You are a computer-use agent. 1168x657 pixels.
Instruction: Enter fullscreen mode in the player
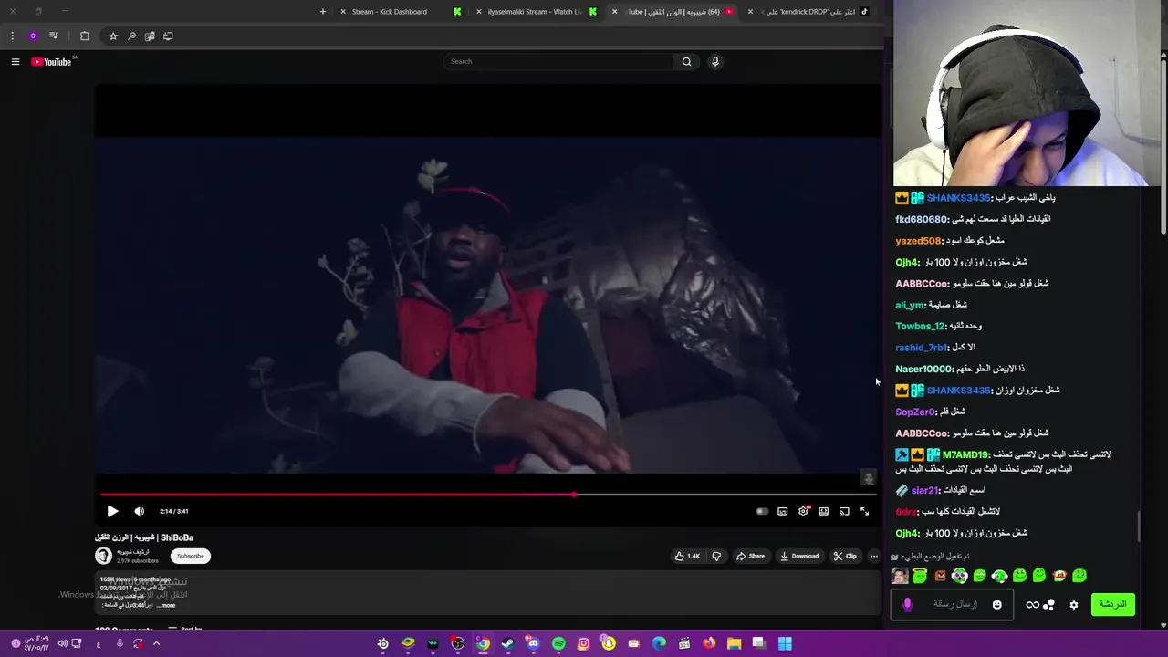864,511
